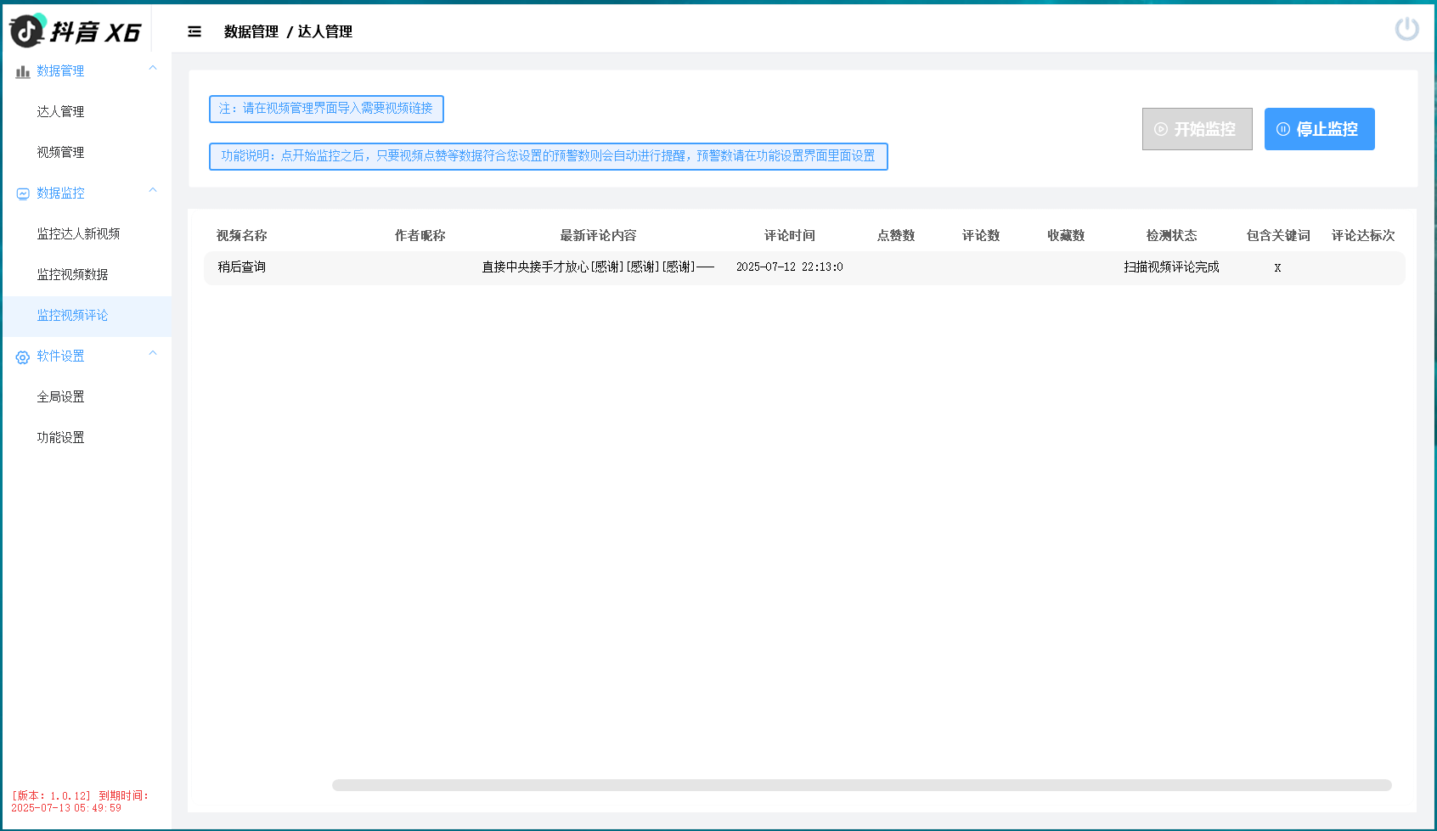Click the horizontal scrollbar under the table

pyautogui.click(x=861, y=785)
